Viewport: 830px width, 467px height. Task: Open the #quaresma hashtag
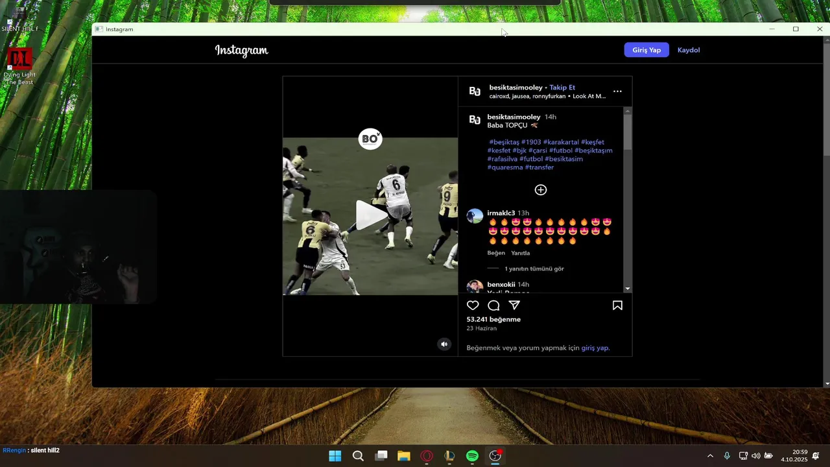pos(505,167)
